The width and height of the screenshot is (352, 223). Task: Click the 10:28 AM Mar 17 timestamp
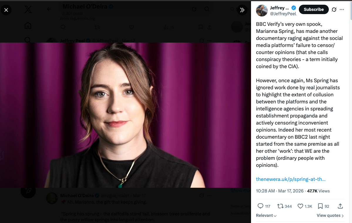tap(280, 191)
